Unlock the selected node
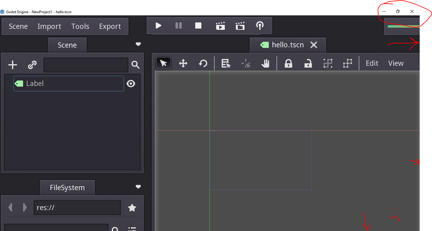The height and width of the screenshot is (231, 432). point(308,63)
